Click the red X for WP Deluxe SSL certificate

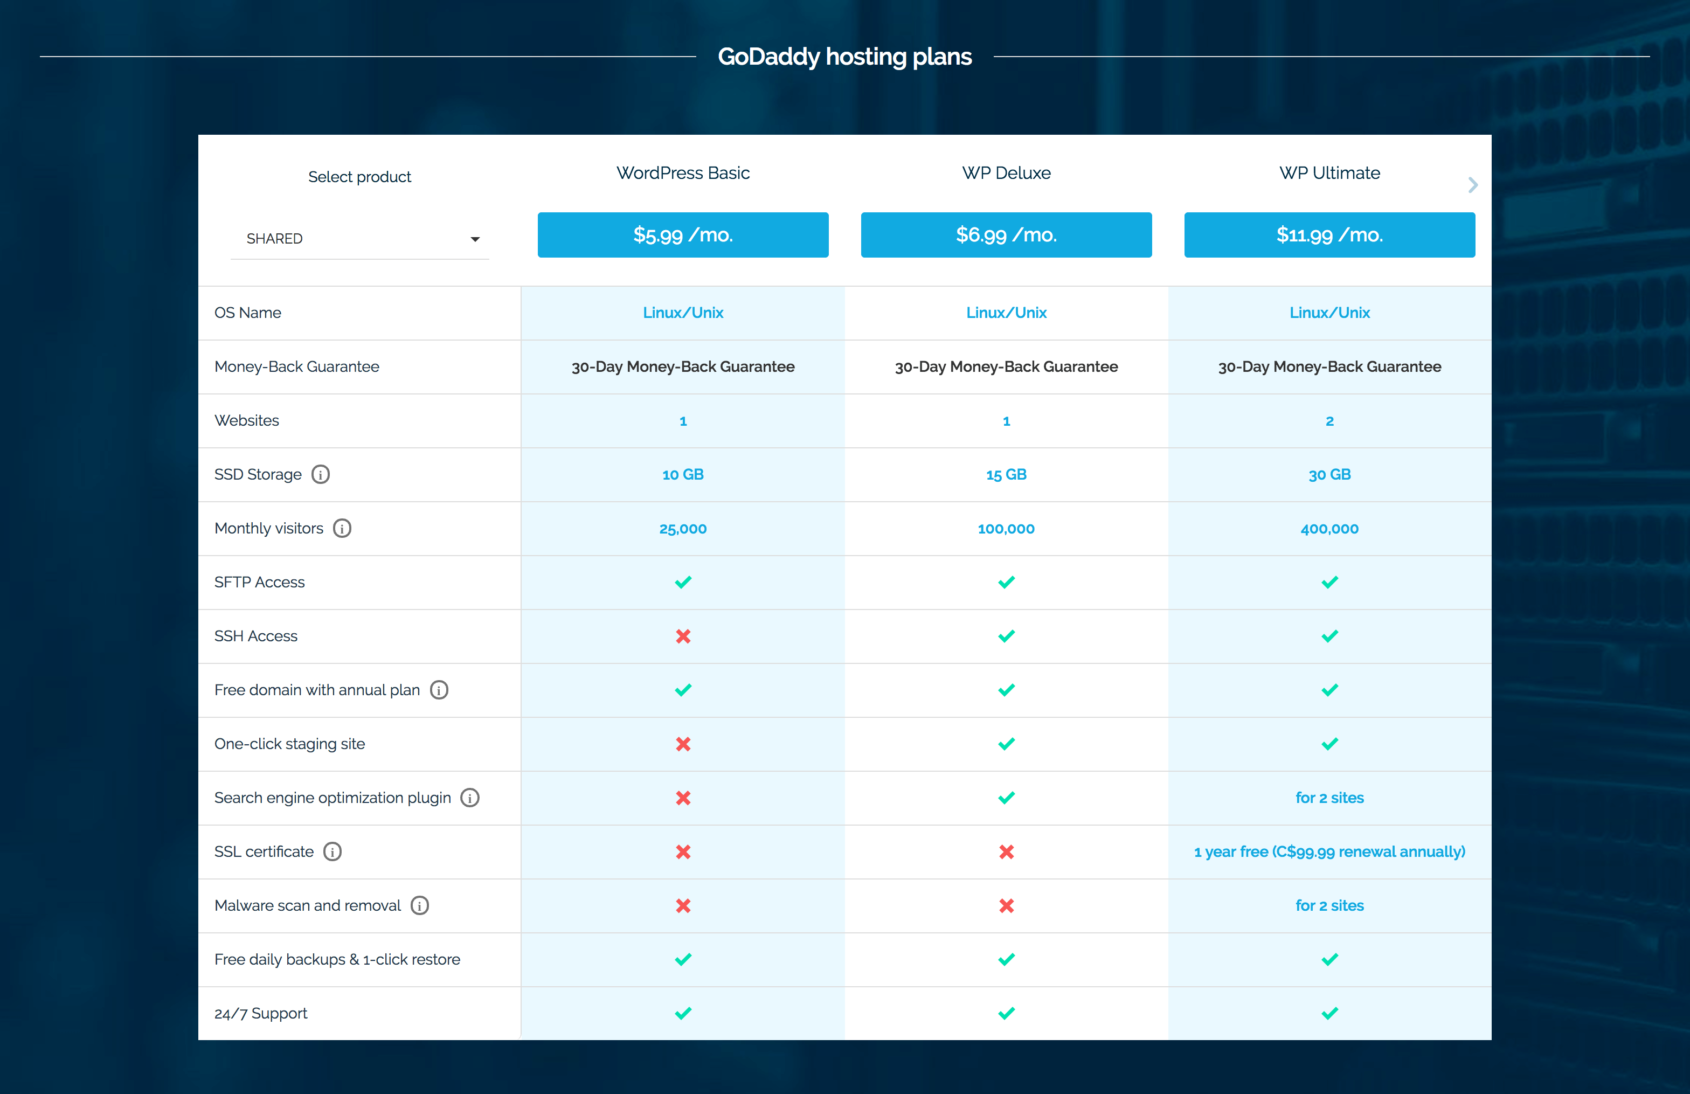pos(1006,852)
